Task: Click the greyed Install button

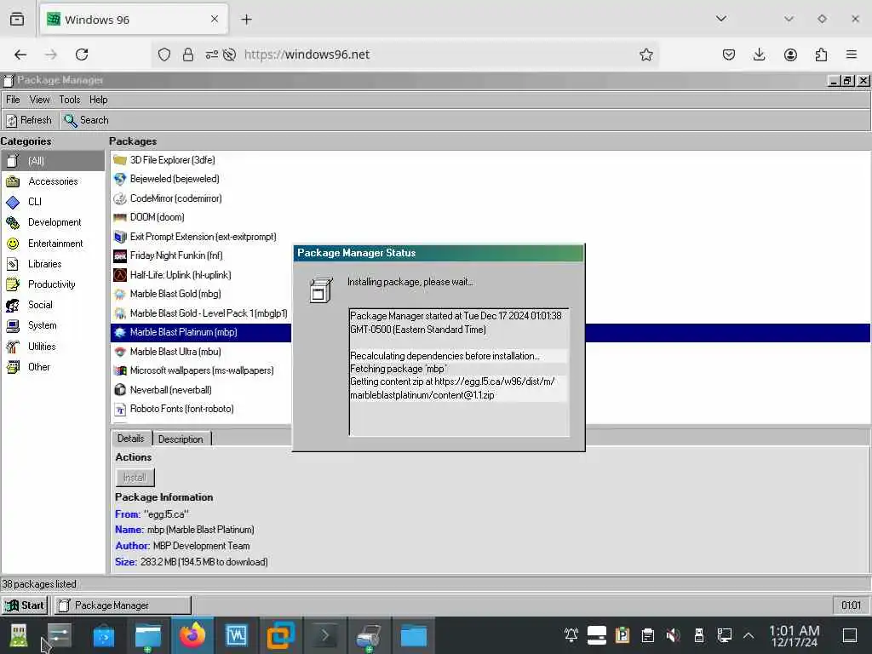Action: click(135, 478)
